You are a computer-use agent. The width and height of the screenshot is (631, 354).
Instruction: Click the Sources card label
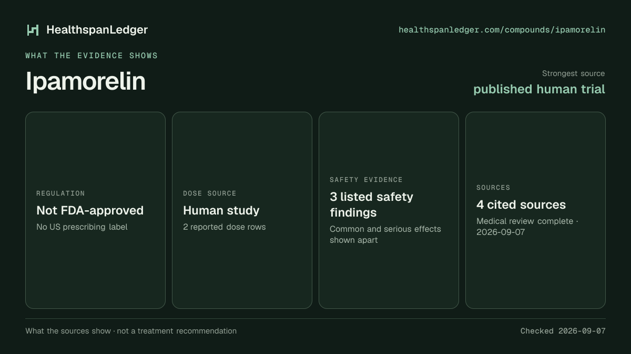[x=493, y=188]
